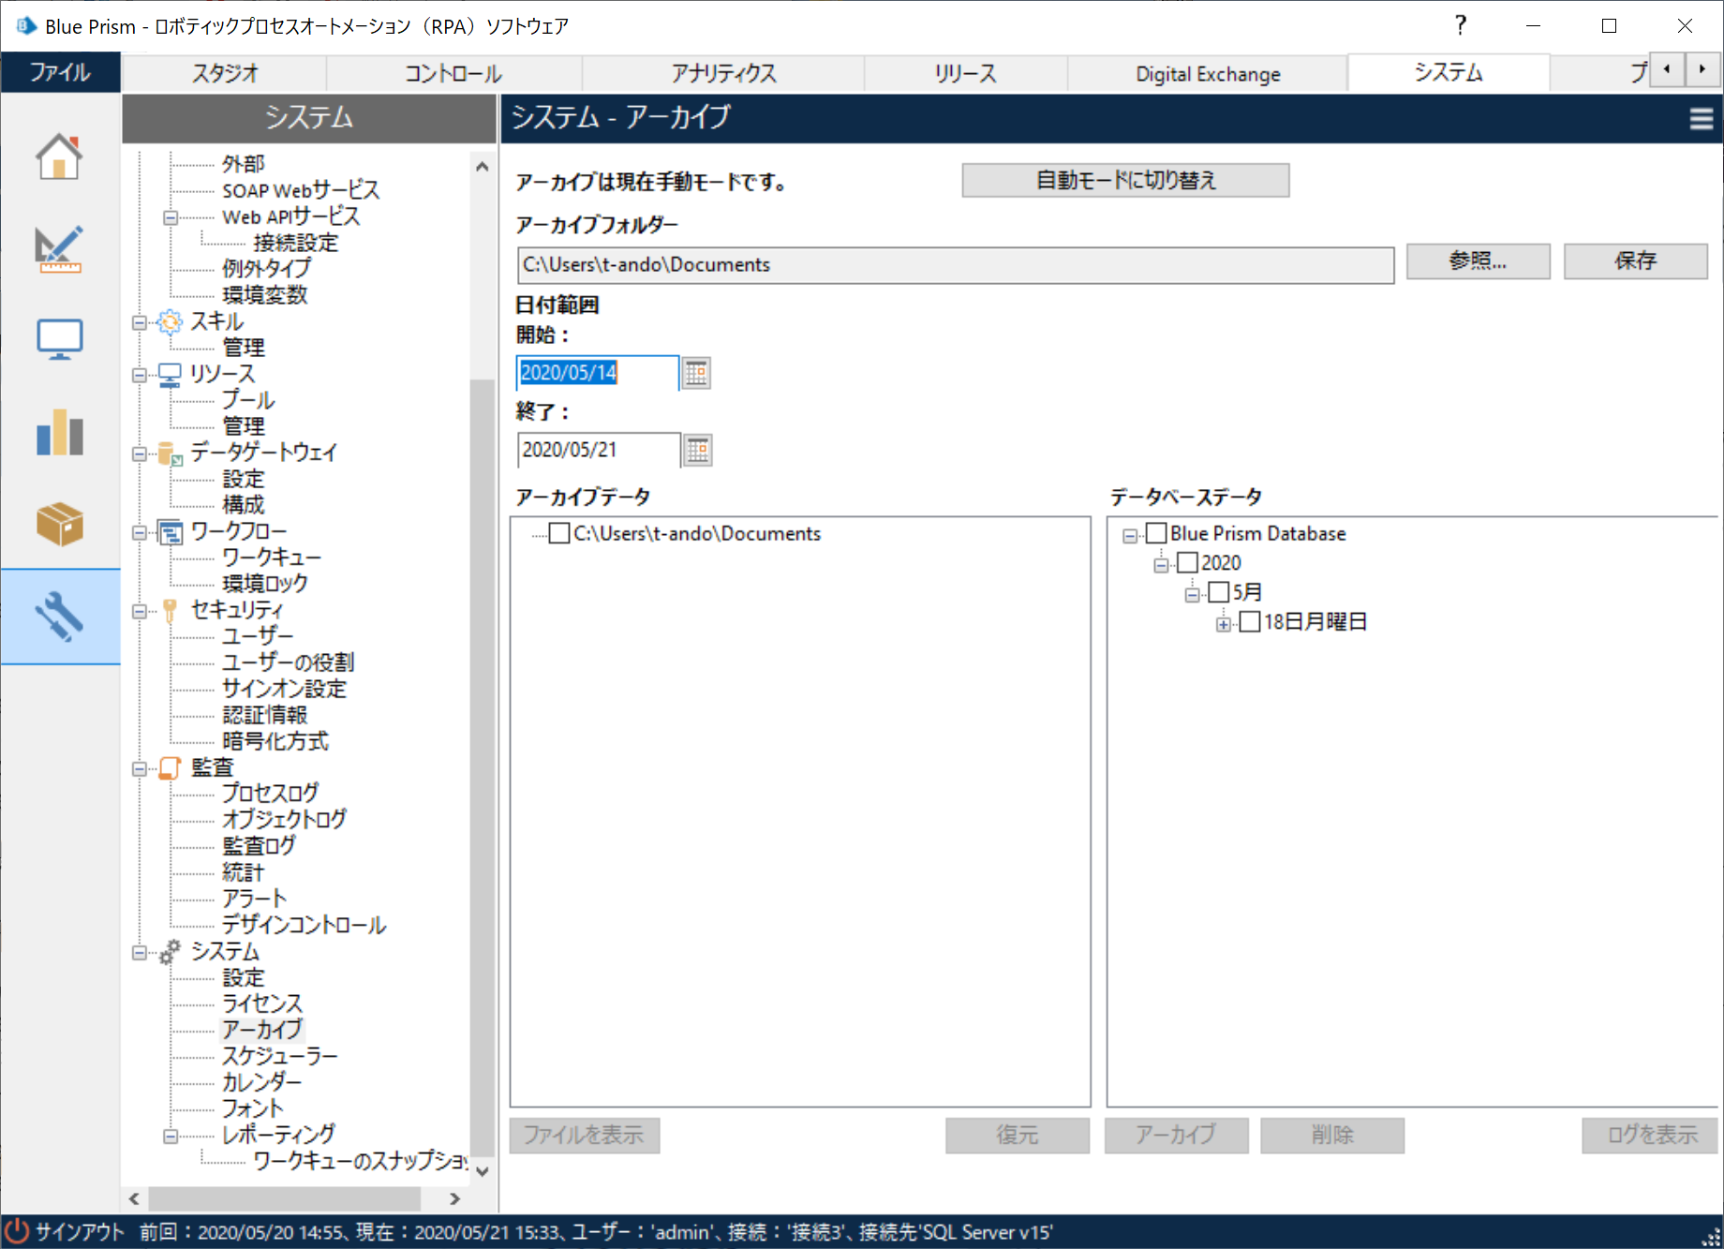Open the Analytics bar chart sidebar icon
The image size is (1724, 1249).
[59, 431]
